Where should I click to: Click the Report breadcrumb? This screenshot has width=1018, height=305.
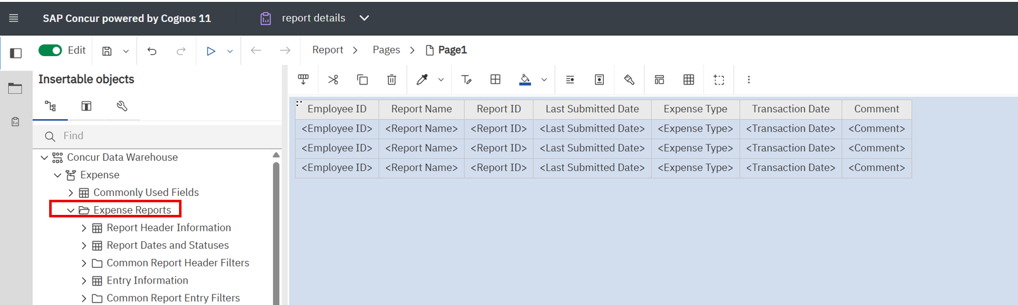point(328,50)
